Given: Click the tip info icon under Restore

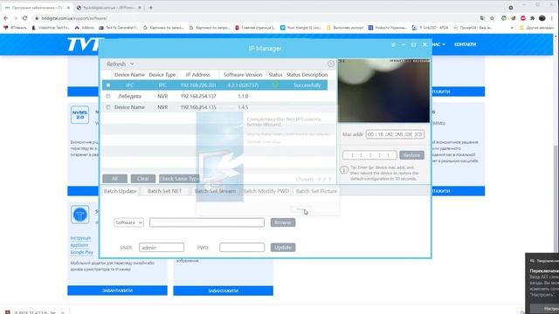Looking at the screenshot, I should (x=344, y=170).
